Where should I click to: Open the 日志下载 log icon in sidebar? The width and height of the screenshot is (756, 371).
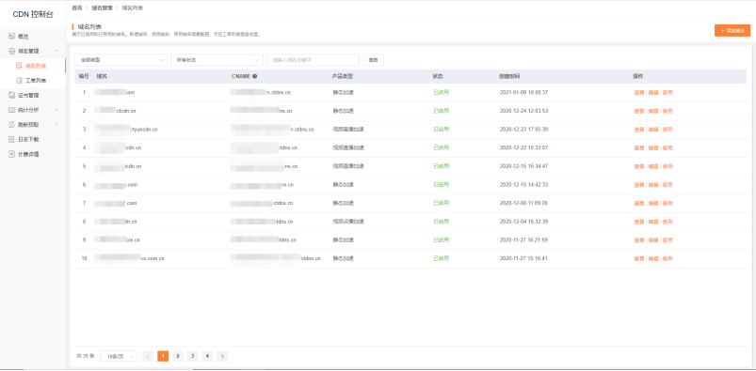pyautogui.click(x=11, y=140)
